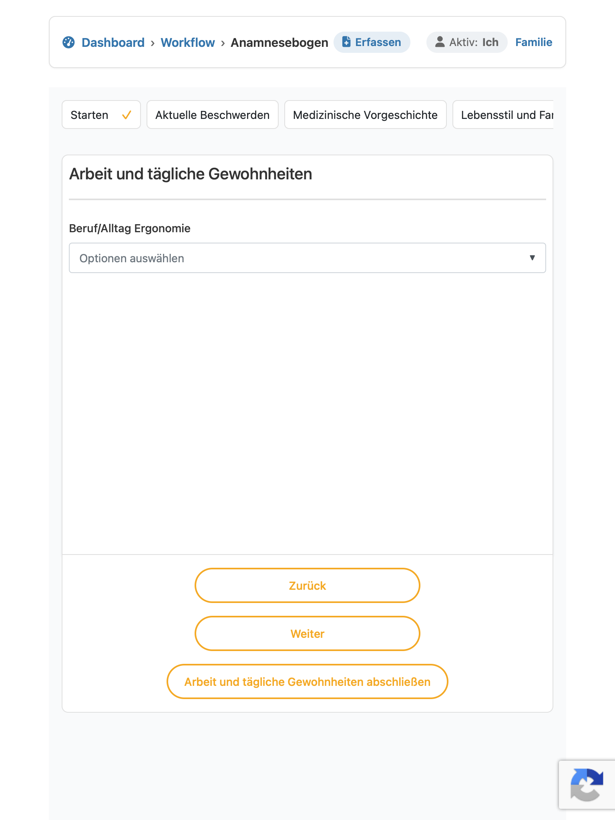Switch to the Familie link
This screenshot has width=615, height=820.
[x=534, y=42]
